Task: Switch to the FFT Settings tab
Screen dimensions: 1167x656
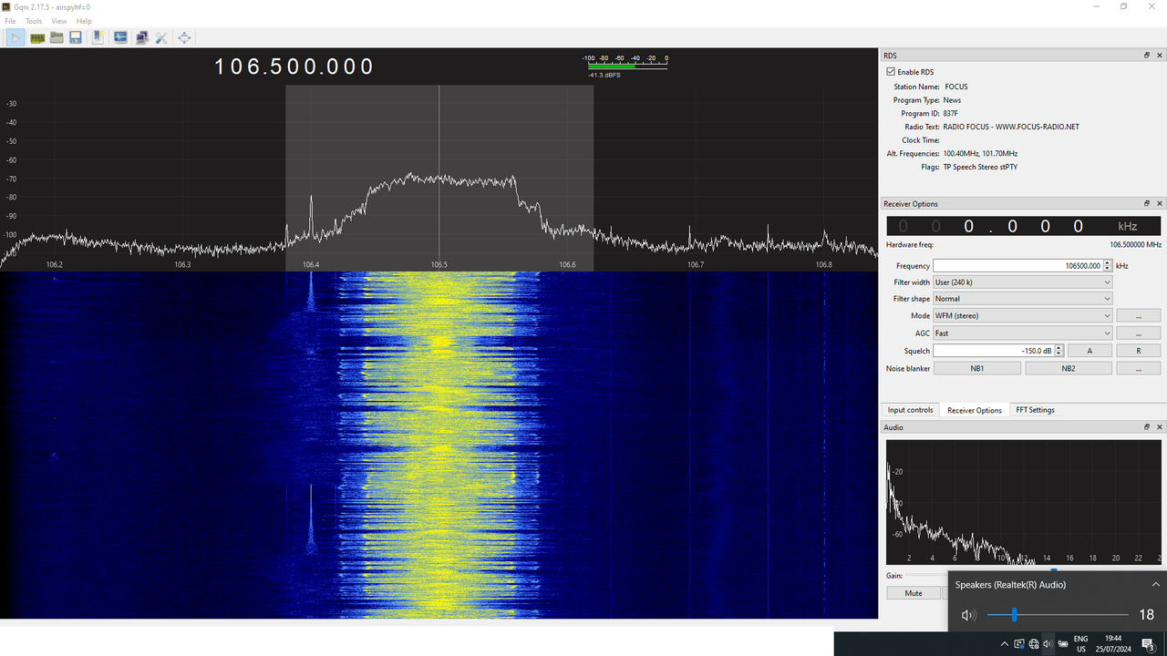Action: tap(1035, 410)
